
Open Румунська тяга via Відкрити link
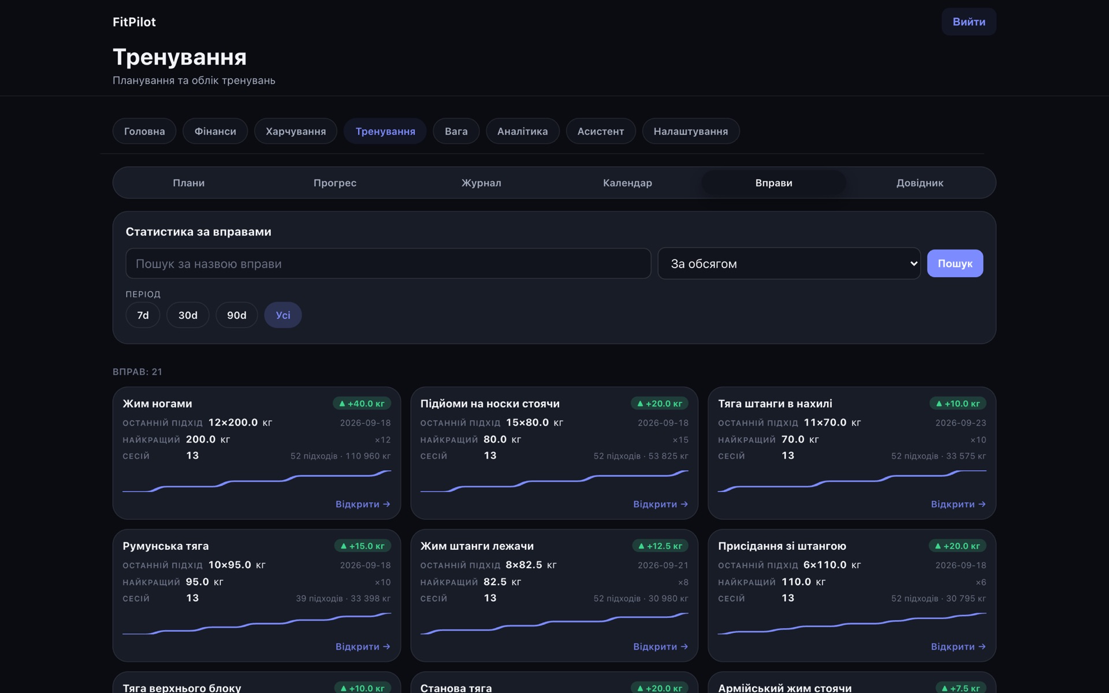363,647
